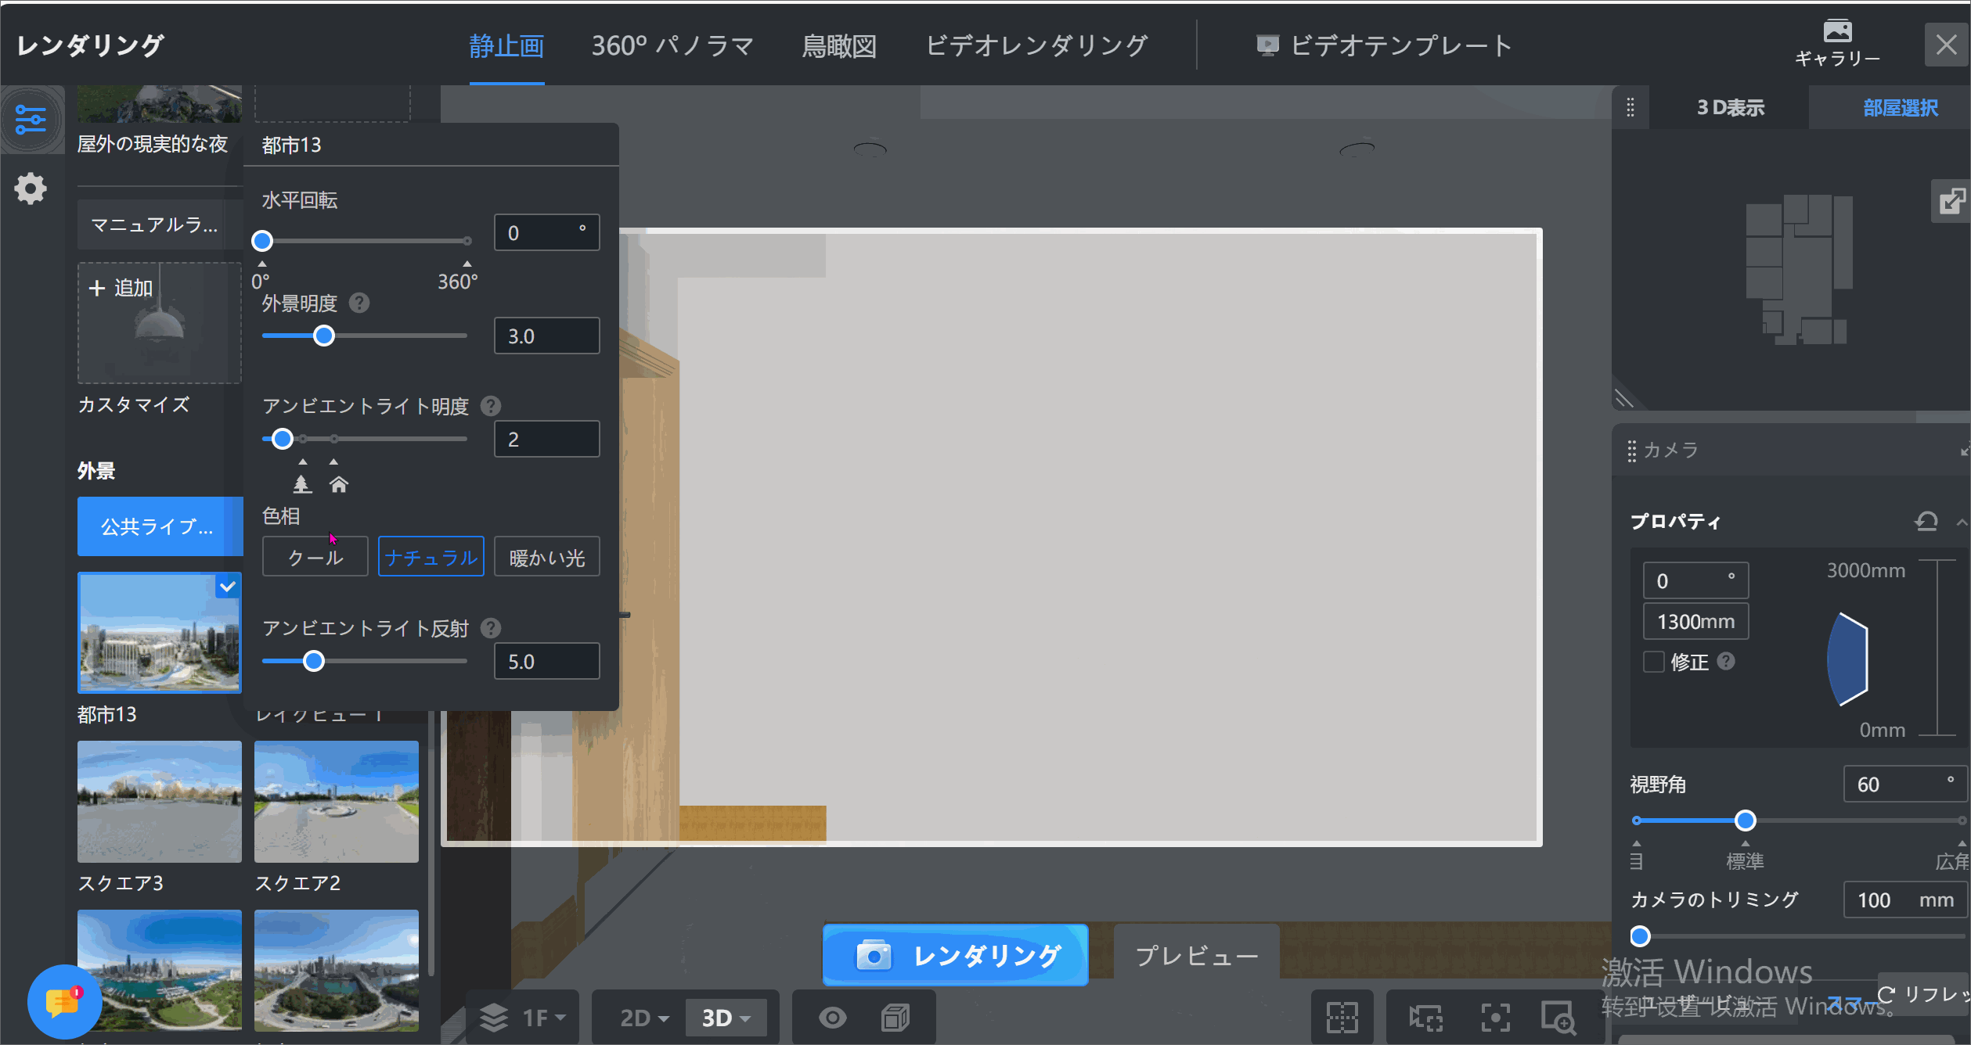Click help icon beside 修正 checkbox
The width and height of the screenshot is (1971, 1045).
(x=1726, y=661)
